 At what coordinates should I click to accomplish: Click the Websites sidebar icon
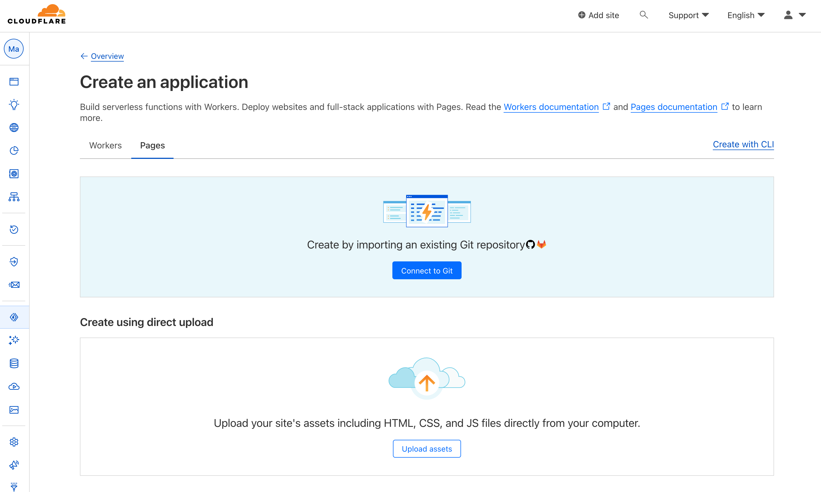tap(14, 82)
